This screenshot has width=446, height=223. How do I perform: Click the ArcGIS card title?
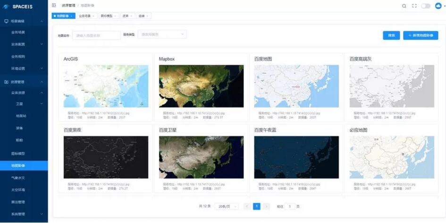[x=70, y=59]
